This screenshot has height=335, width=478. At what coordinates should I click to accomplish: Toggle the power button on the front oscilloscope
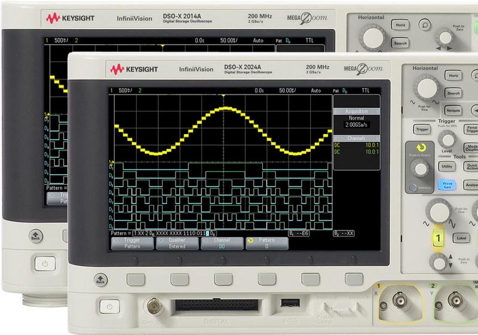[x=109, y=307]
